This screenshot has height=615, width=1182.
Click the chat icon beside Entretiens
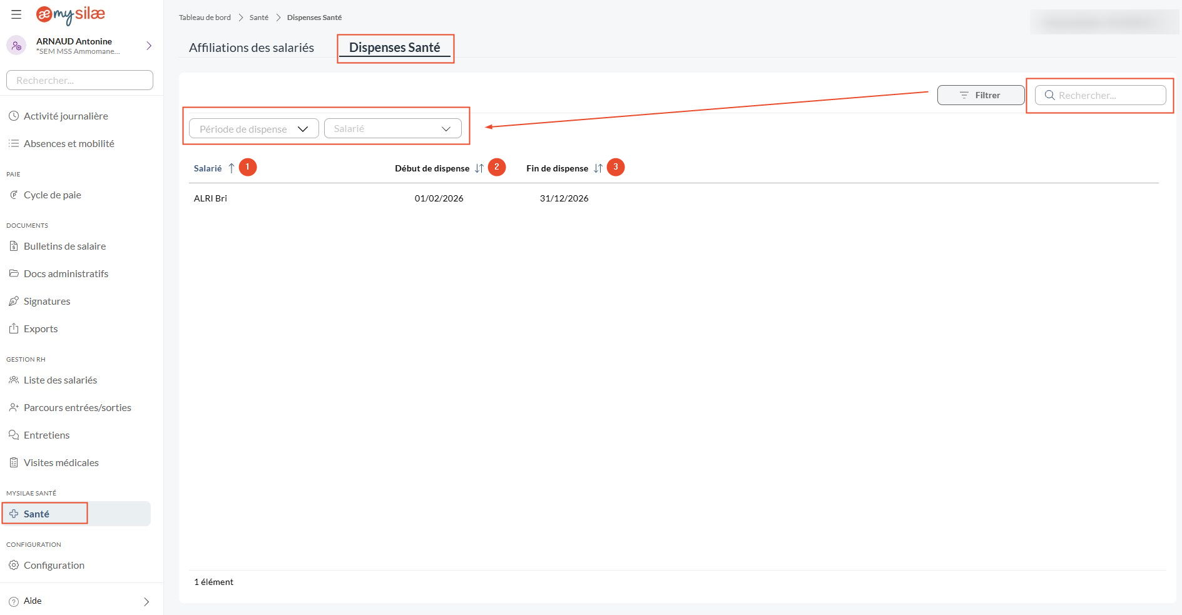click(14, 435)
